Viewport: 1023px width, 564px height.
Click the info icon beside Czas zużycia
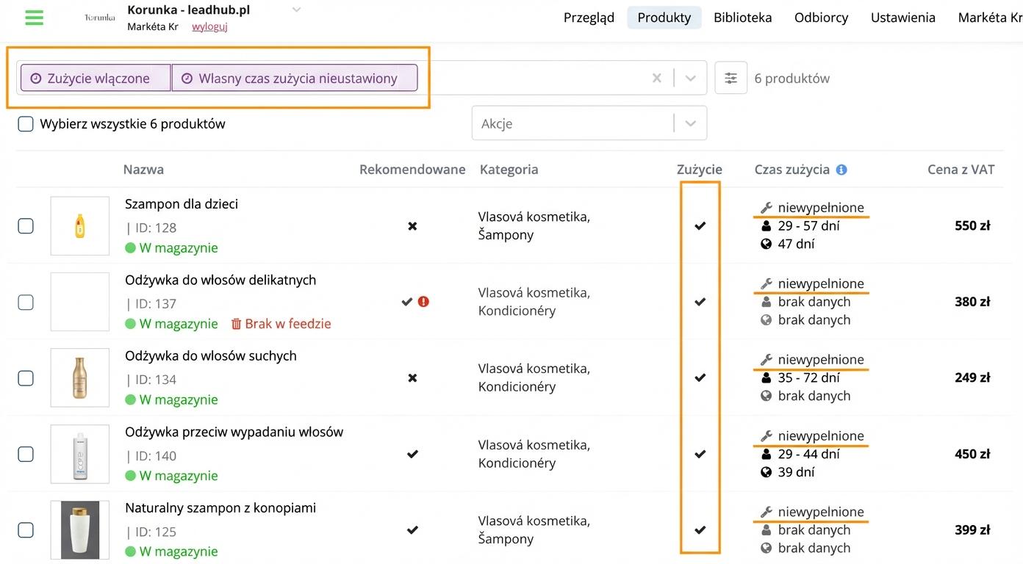841,170
